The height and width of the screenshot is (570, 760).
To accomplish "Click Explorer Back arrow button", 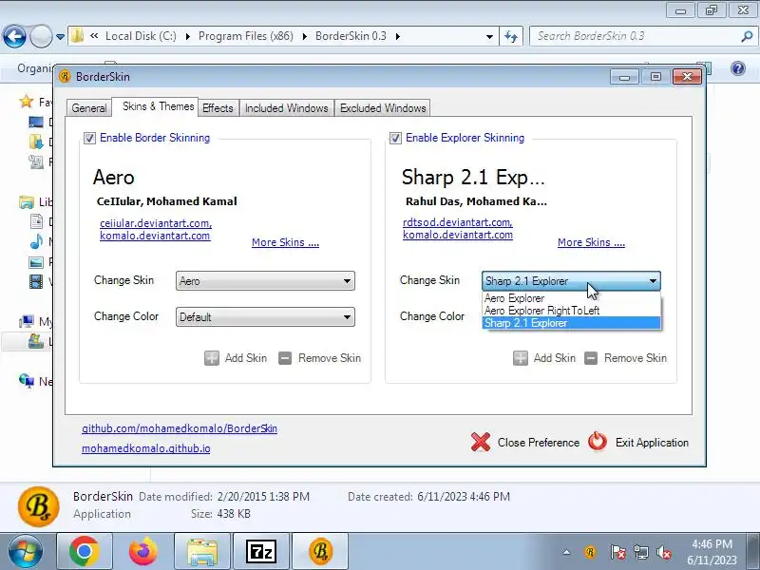I will pyautogui.click(x=14, y=36).
